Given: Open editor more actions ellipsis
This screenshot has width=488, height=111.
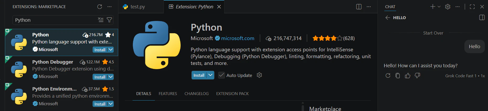Looking at the screenshot, I should (369, 7).
